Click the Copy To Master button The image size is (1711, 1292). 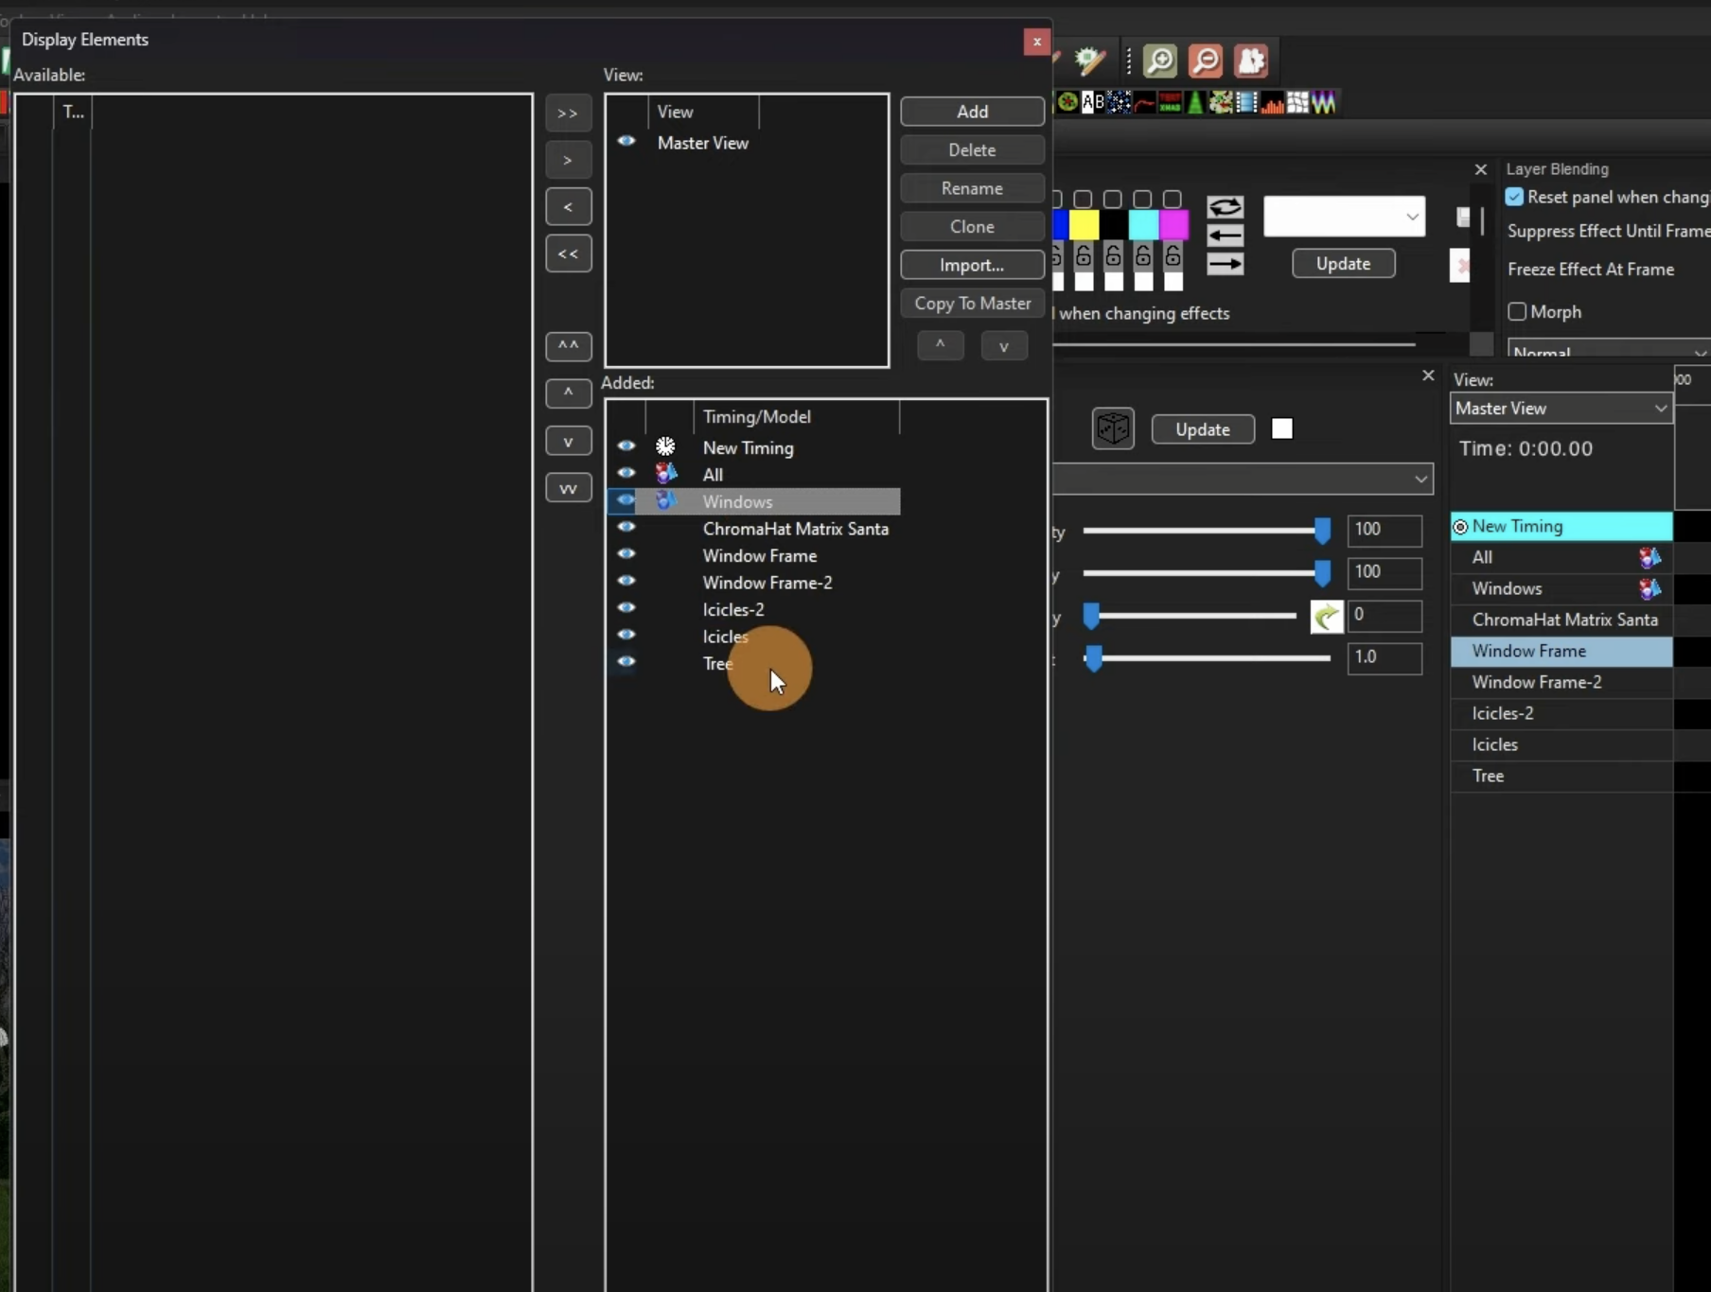tap(972, 304)
